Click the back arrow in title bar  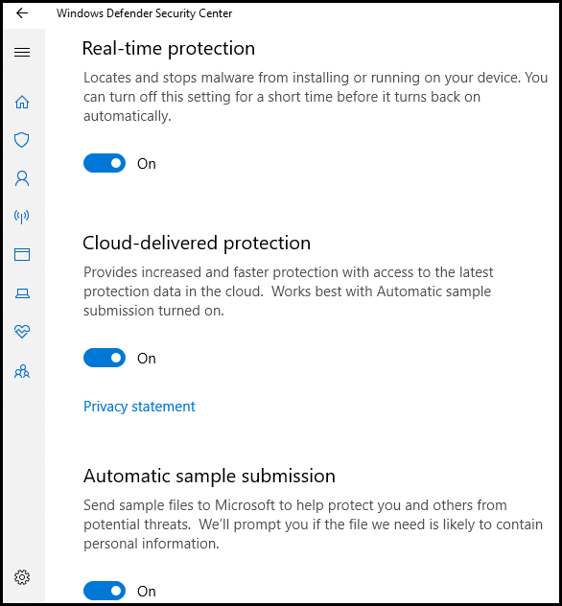pos(22,13)
